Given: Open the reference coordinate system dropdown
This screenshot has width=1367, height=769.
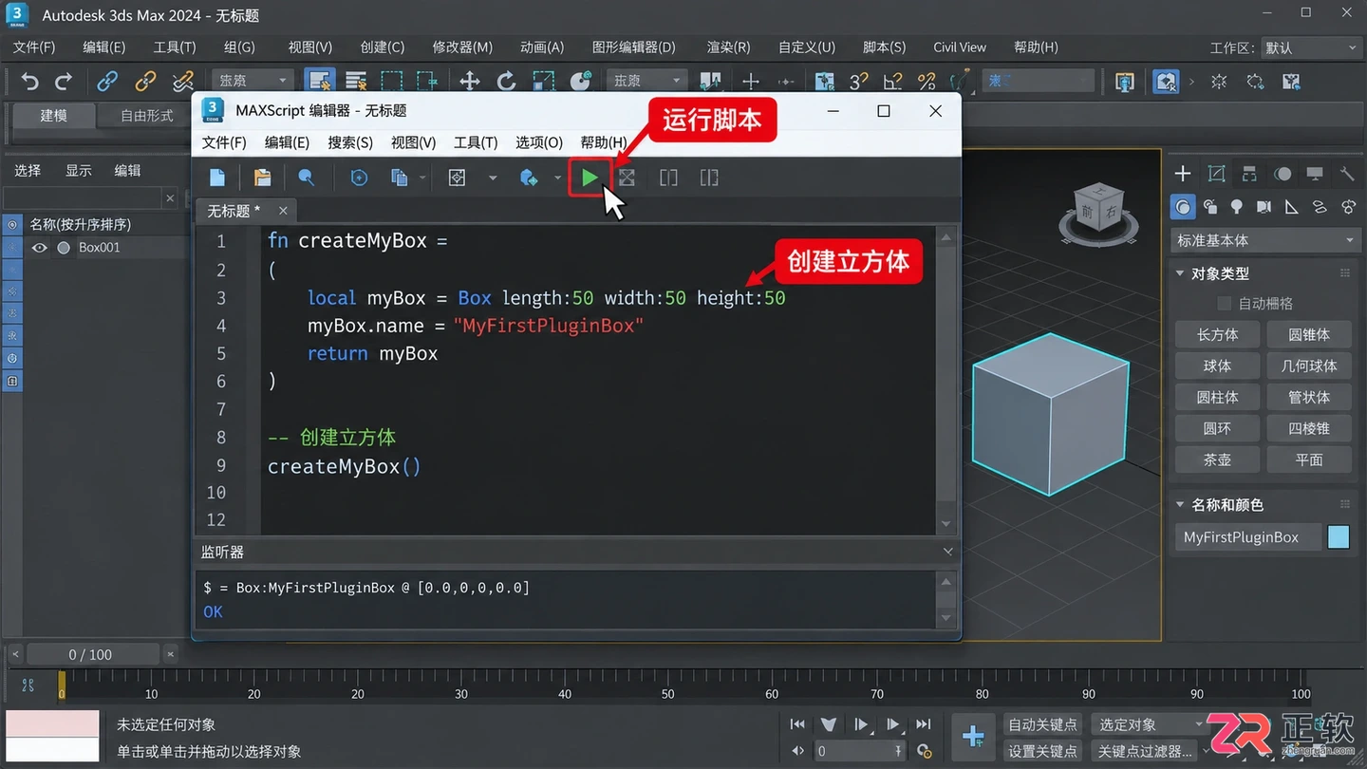Looking at the screenshot, I should 646,82.
